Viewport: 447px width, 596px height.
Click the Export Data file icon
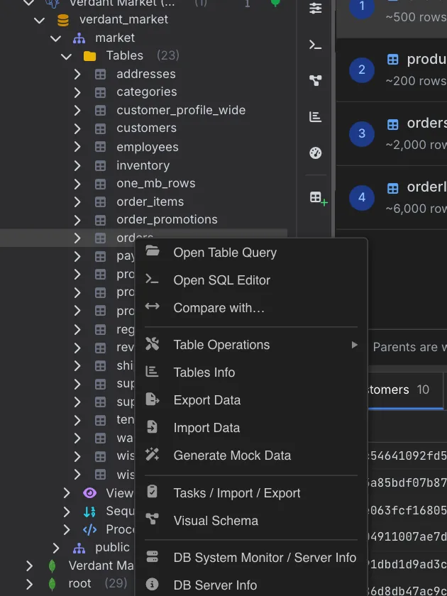(153, 399)
